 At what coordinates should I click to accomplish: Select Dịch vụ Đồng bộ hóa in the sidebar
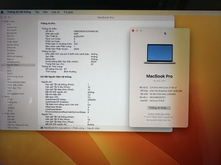pyautogui.click(x=18, y=125)
